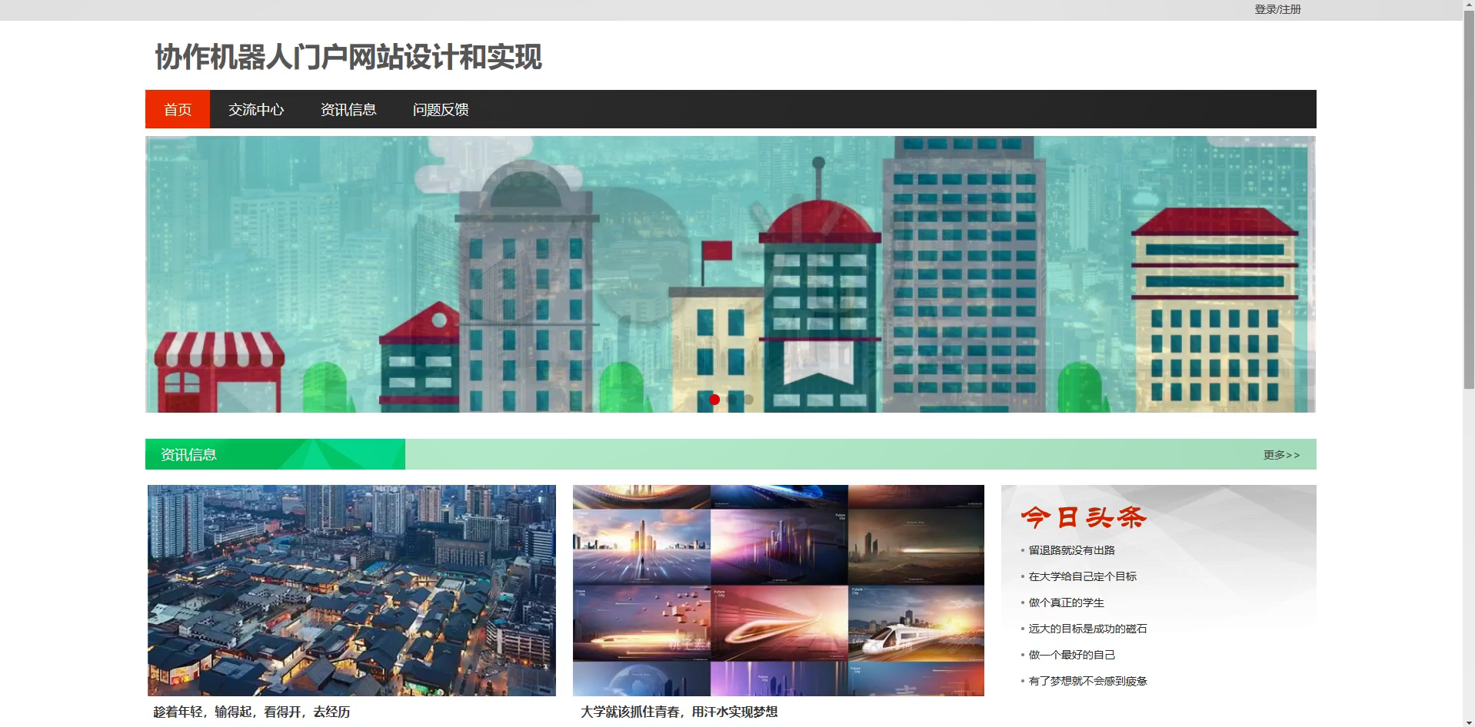Go to the 问题反馈 section
Screen dimensions: 1475x727
pyautogui.click(x=441, y=109)
